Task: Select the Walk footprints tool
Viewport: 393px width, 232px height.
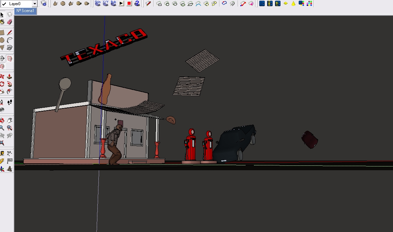Action: (10, 102)
